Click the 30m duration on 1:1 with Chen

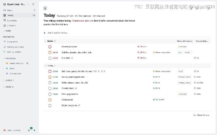197,88
